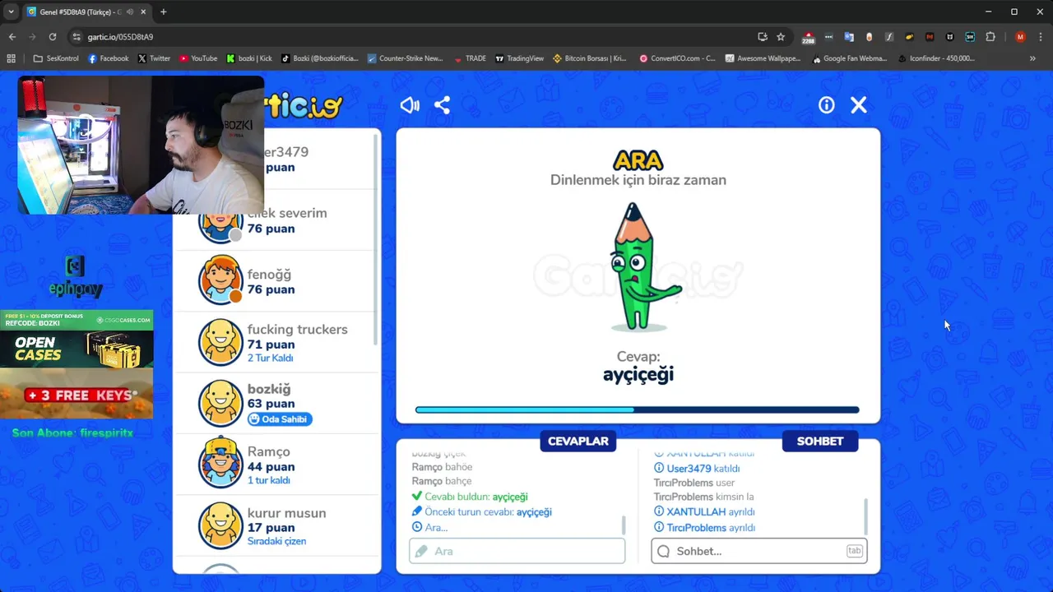
Task: Open the game info icon
Action: [827, 105]
